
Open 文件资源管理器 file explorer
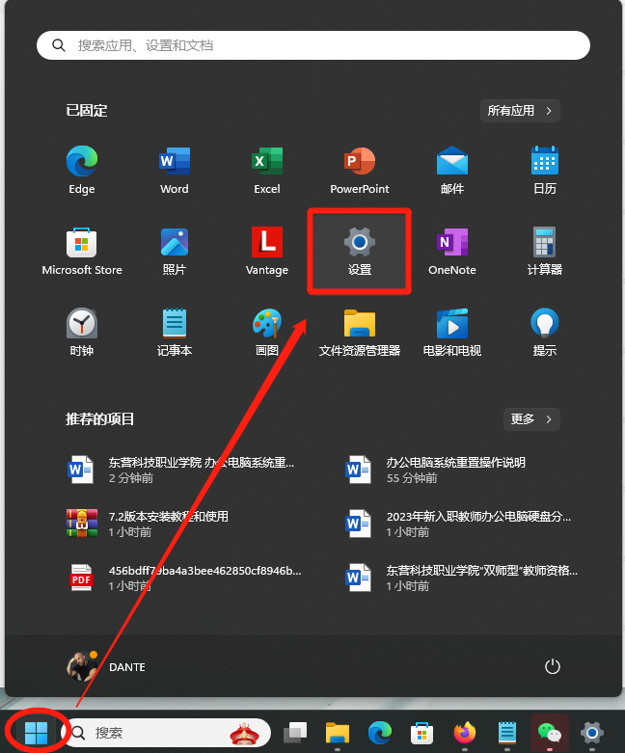360,333
